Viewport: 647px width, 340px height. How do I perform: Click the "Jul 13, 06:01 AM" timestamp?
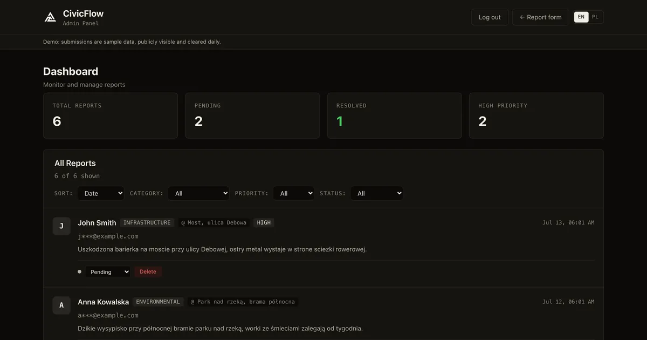pos(568,222)
